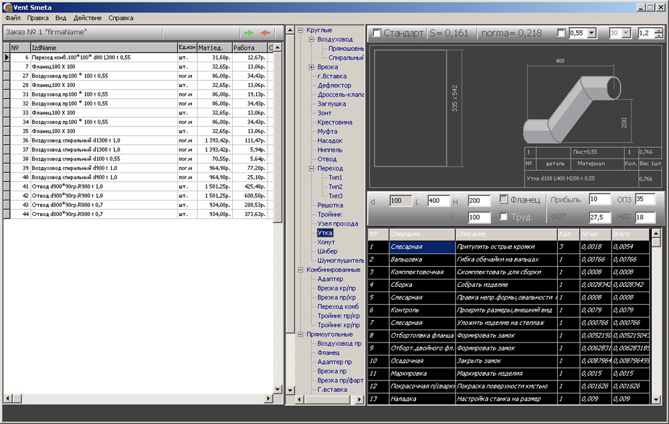Open the Справка menu

click(120, 18)
